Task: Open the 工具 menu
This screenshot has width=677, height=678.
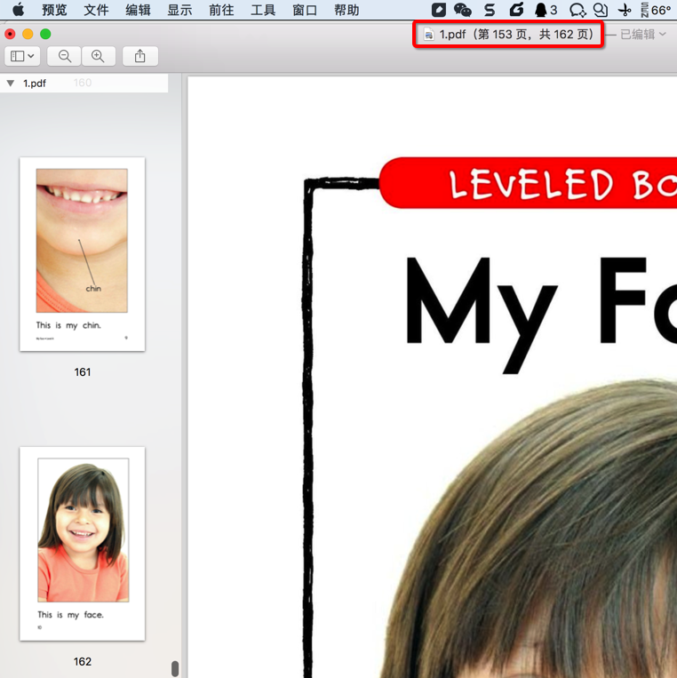Action: [263, 10]
